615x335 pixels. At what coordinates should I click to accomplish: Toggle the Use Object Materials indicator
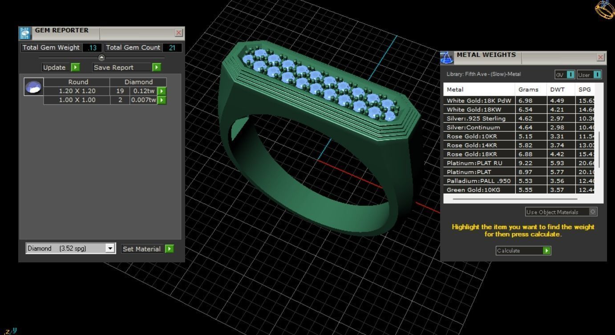tap(593, 212)
